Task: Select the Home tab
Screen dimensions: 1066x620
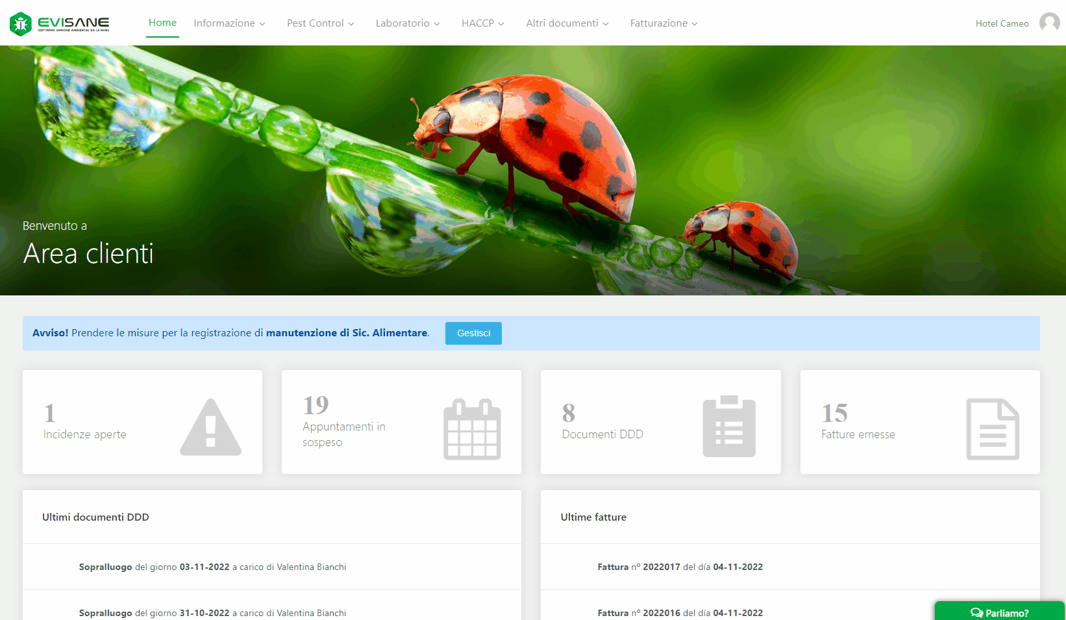Action: 162,23
